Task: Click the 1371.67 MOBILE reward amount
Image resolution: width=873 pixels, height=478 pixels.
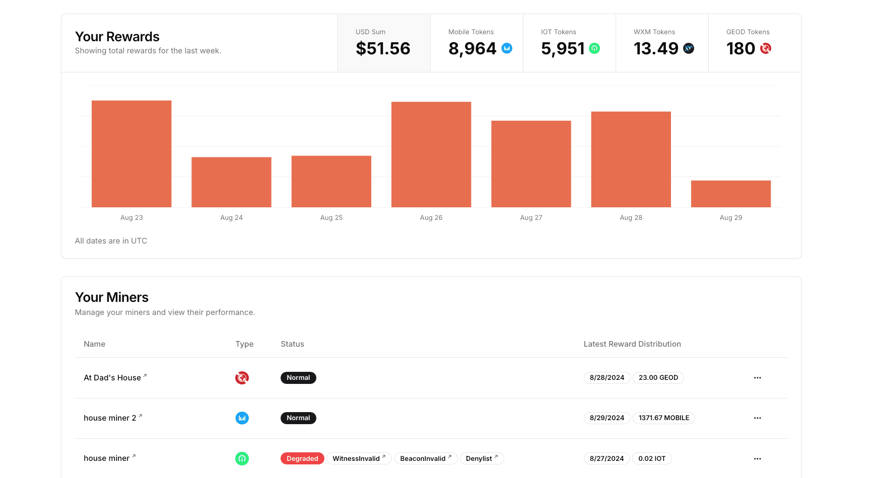Action: tap(664, 418)
